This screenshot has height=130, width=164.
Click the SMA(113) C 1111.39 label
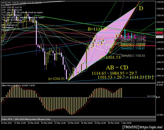click(x=133, y=41)
